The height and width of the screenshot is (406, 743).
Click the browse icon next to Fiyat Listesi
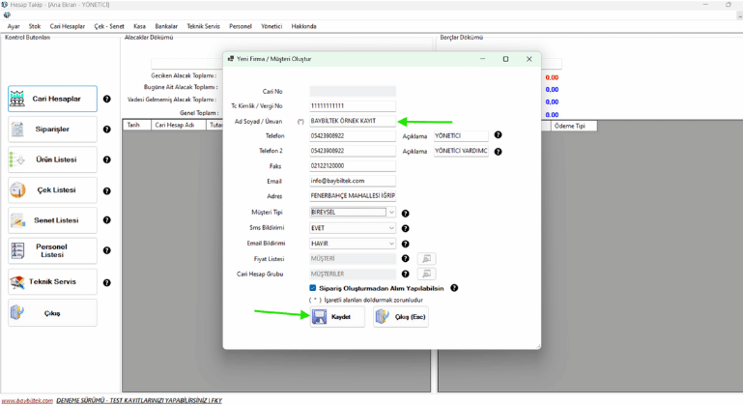coord(427,259)
